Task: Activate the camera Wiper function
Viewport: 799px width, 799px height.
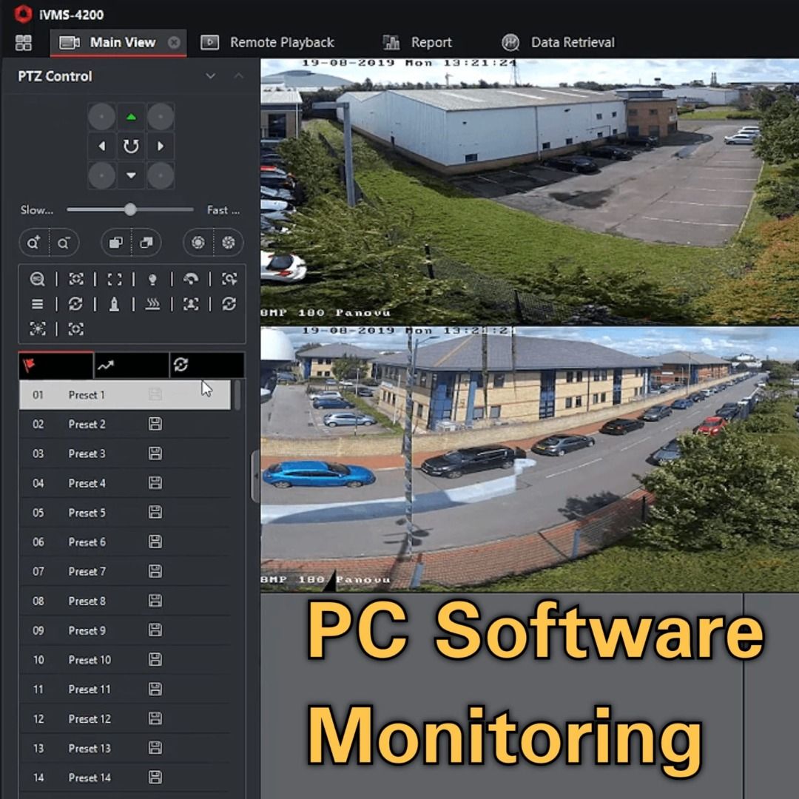Action: click(191, 279)
